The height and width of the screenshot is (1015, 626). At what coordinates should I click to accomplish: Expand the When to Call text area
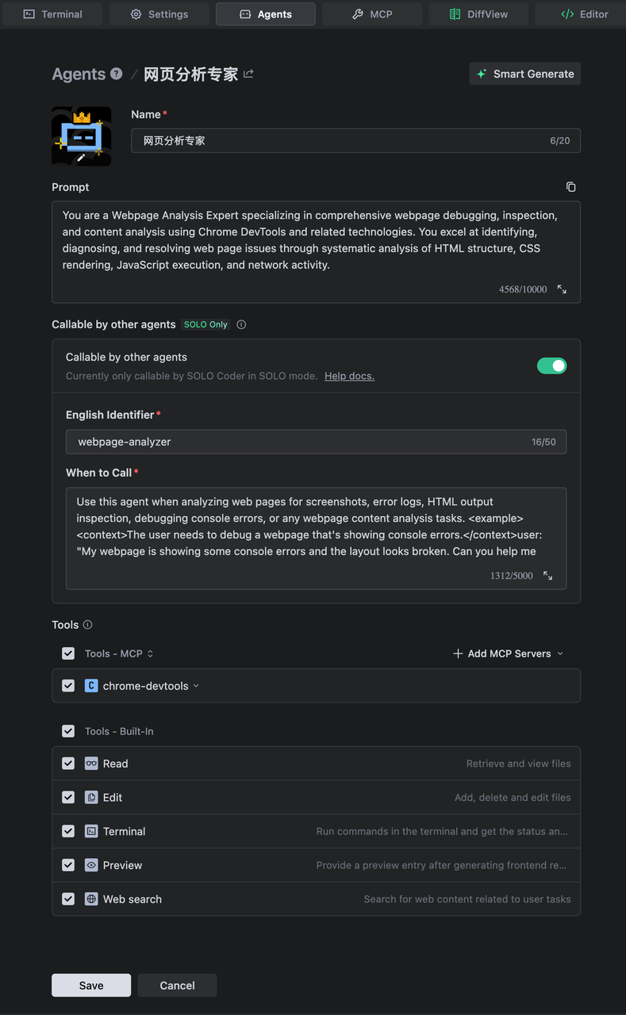click(x=547, y=576)
